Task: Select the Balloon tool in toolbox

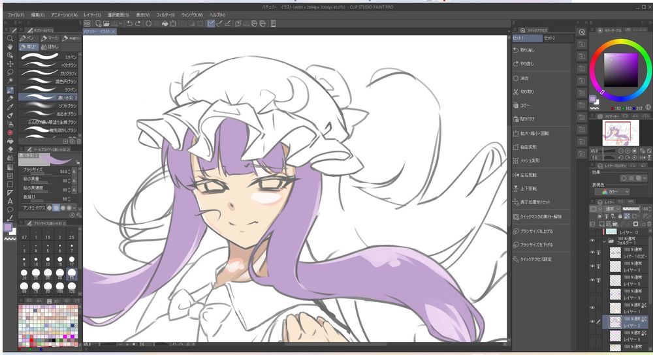Action: (10, 209)
